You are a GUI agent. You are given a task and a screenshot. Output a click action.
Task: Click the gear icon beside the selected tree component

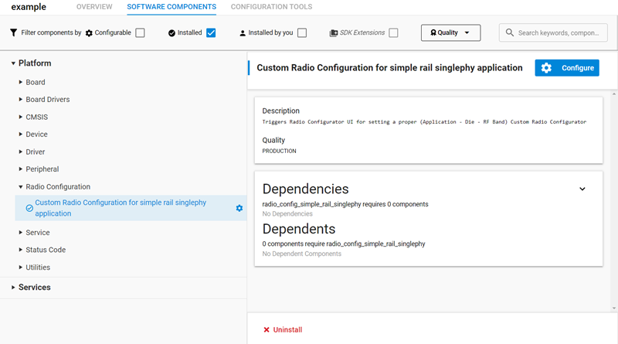tap(239, 208)
